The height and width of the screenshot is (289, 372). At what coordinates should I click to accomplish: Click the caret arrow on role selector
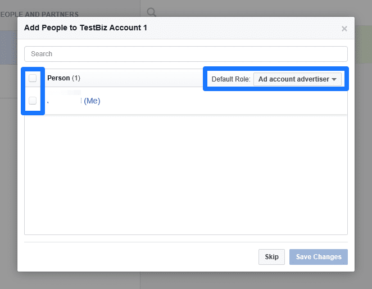coord(334,79)
